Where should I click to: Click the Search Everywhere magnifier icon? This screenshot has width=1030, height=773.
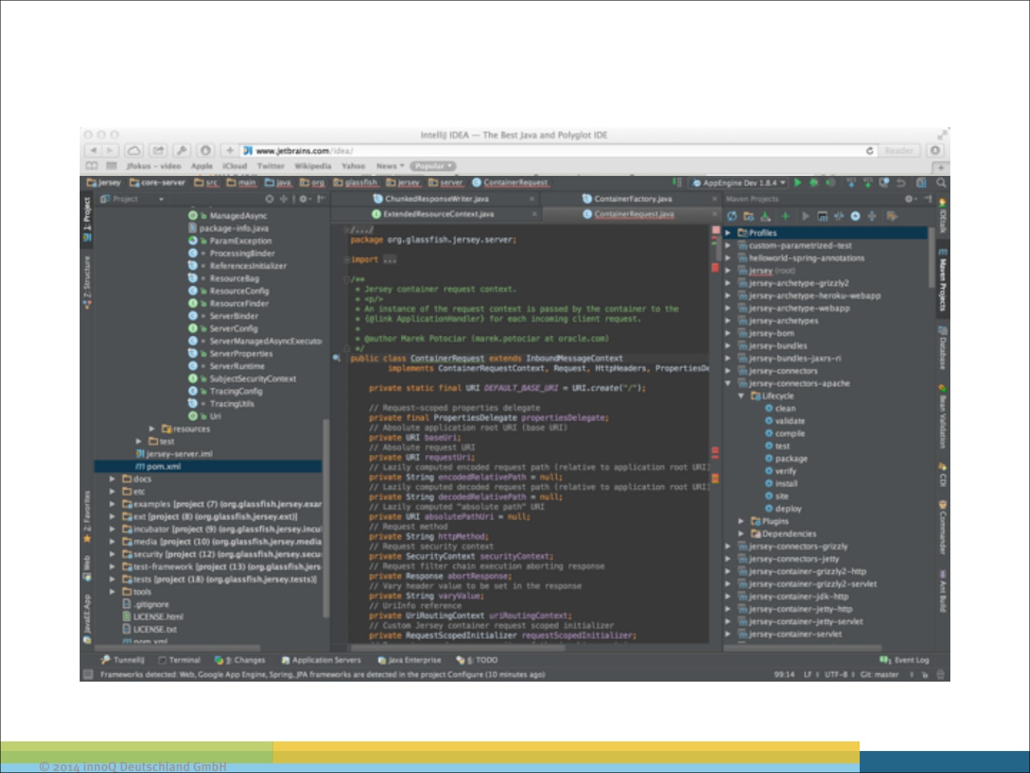click(x=941, y=183)
